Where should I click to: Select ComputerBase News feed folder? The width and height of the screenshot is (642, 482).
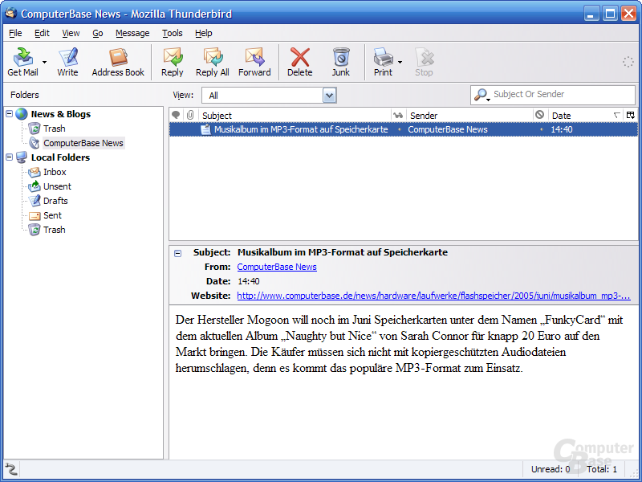point(83,143)
